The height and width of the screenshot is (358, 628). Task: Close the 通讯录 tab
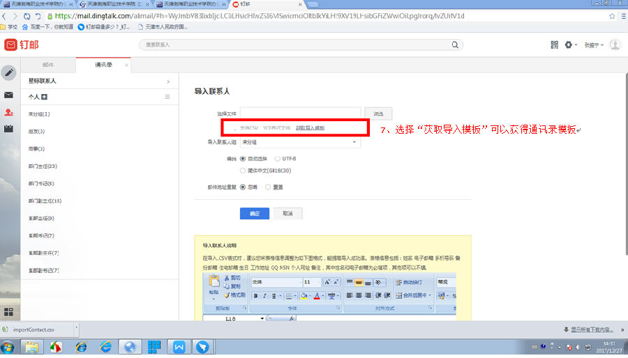(126, 65)
